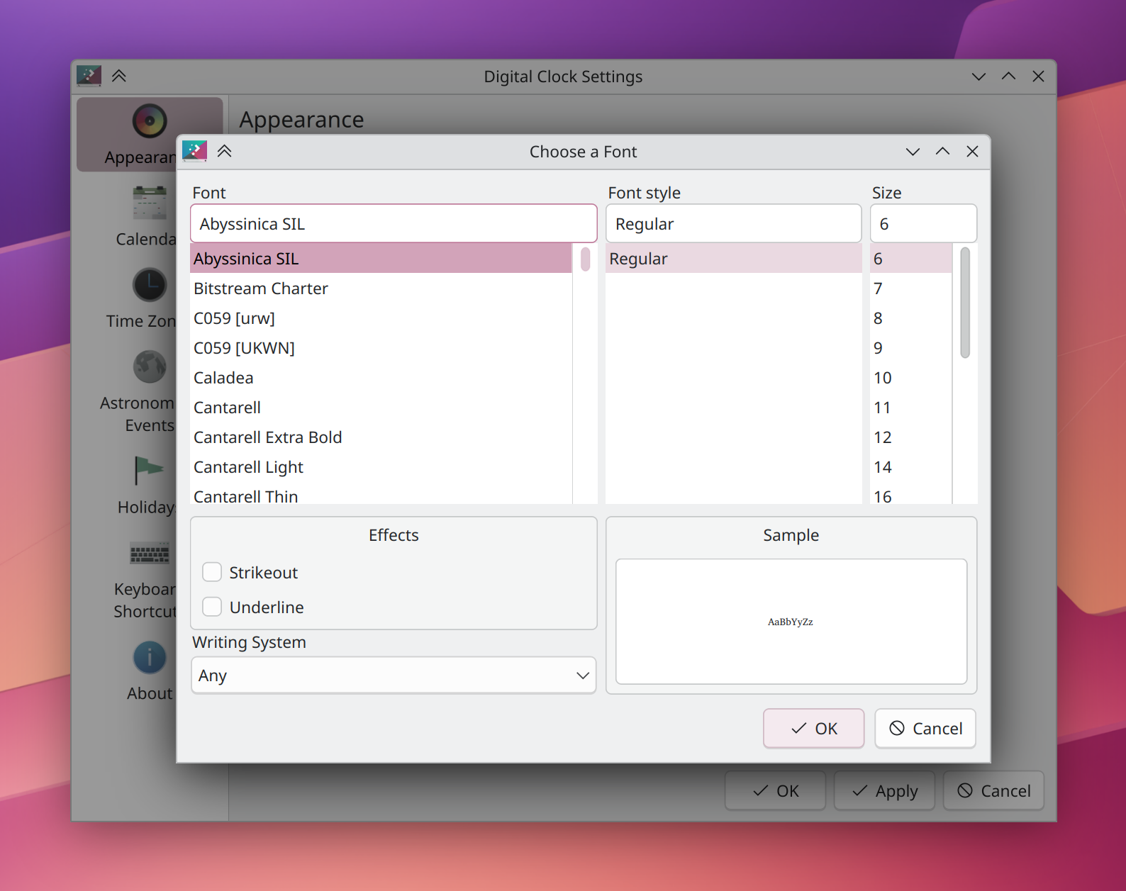Cancel the Choose a Font dialog
This screenshot has width=1126, height=891.
[x=925, y=729]
